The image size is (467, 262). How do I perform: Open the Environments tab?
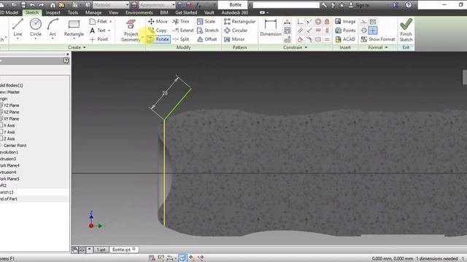click(x=139, y=12)
